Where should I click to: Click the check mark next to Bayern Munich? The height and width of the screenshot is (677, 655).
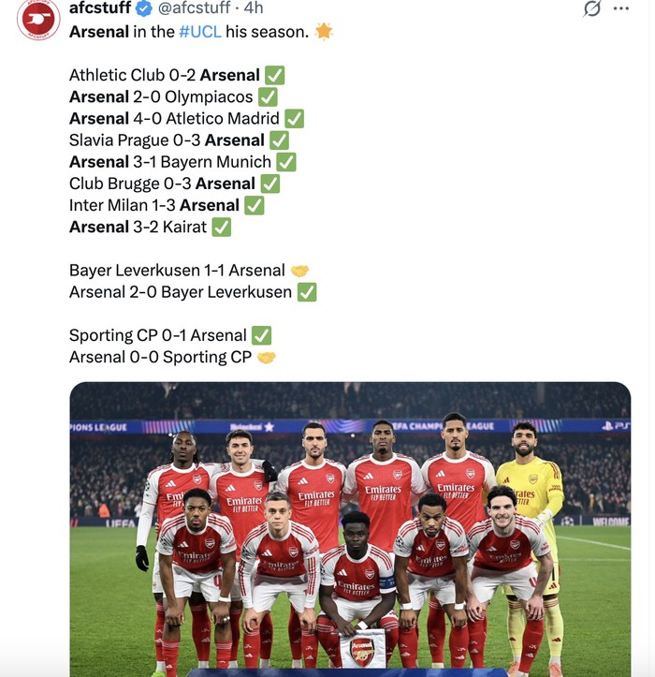[x=285, y=162]
